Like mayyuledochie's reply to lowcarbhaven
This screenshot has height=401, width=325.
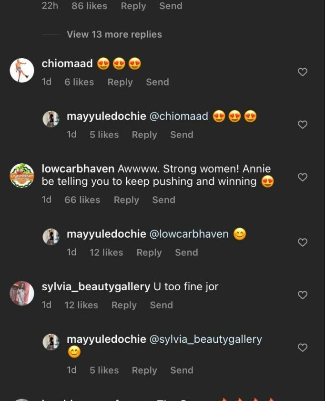tap(302, 243)
